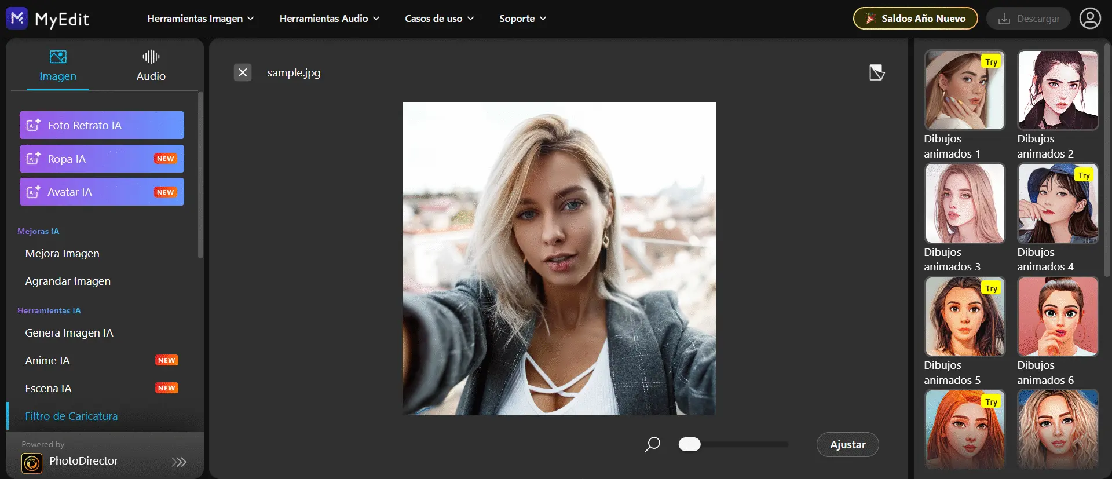Image resolution: width=1112 pixels, height=479 pixels.
Task: Click Try badge on Dibujos animados 4
Action: (x=1084, y=175)
